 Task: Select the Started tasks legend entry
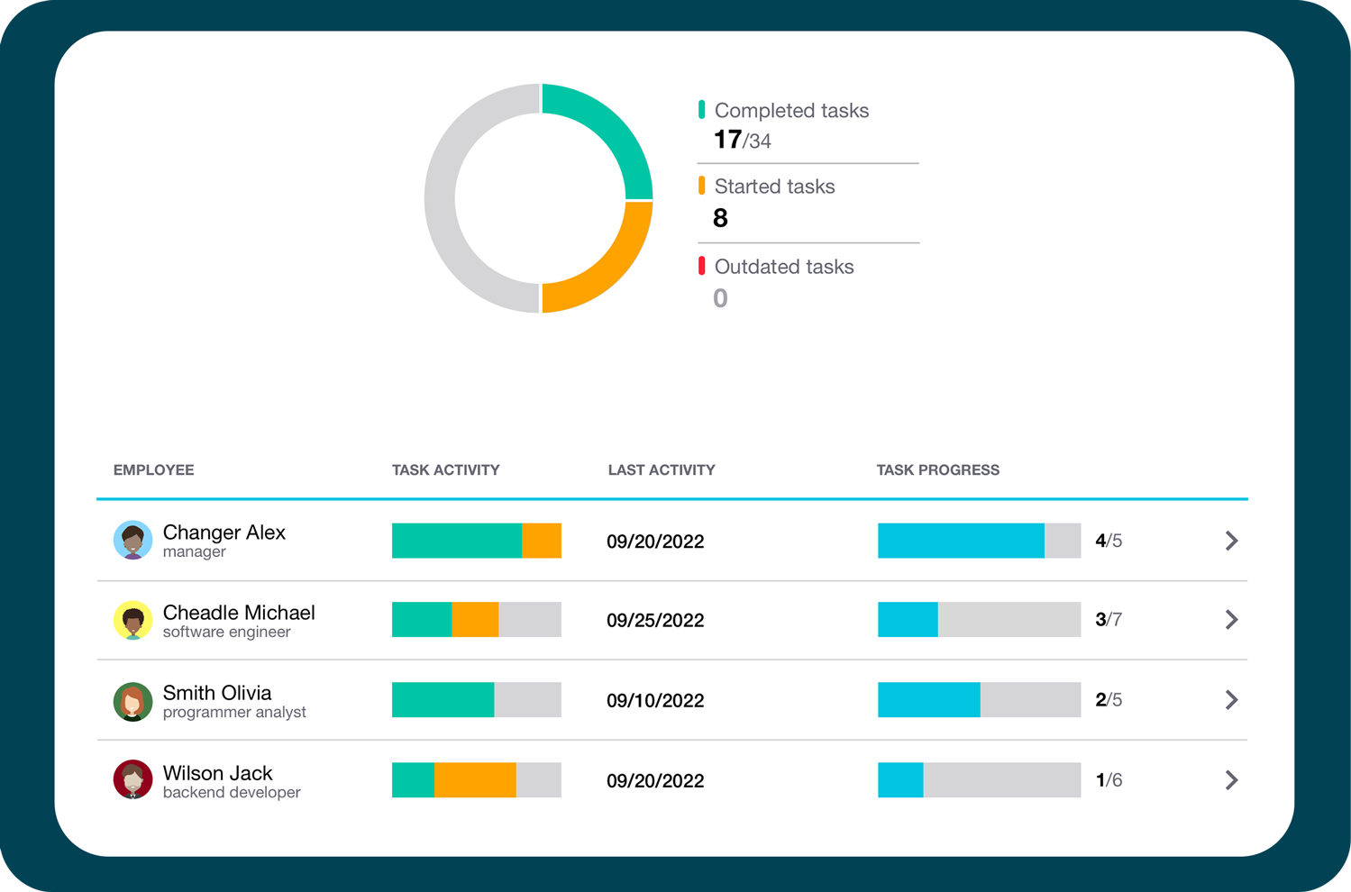773,187
